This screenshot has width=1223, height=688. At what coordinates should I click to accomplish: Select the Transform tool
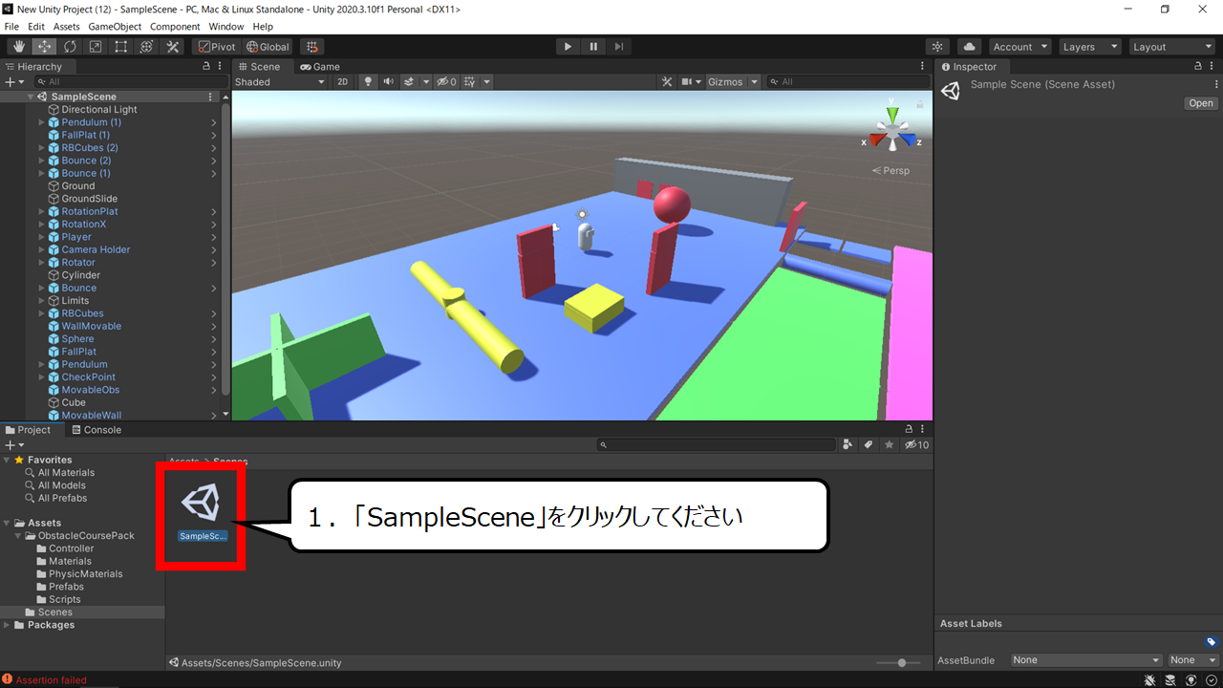[146, 47]
